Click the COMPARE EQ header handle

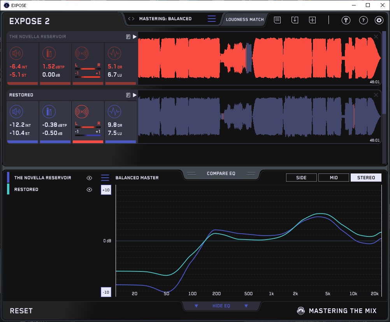221,173
